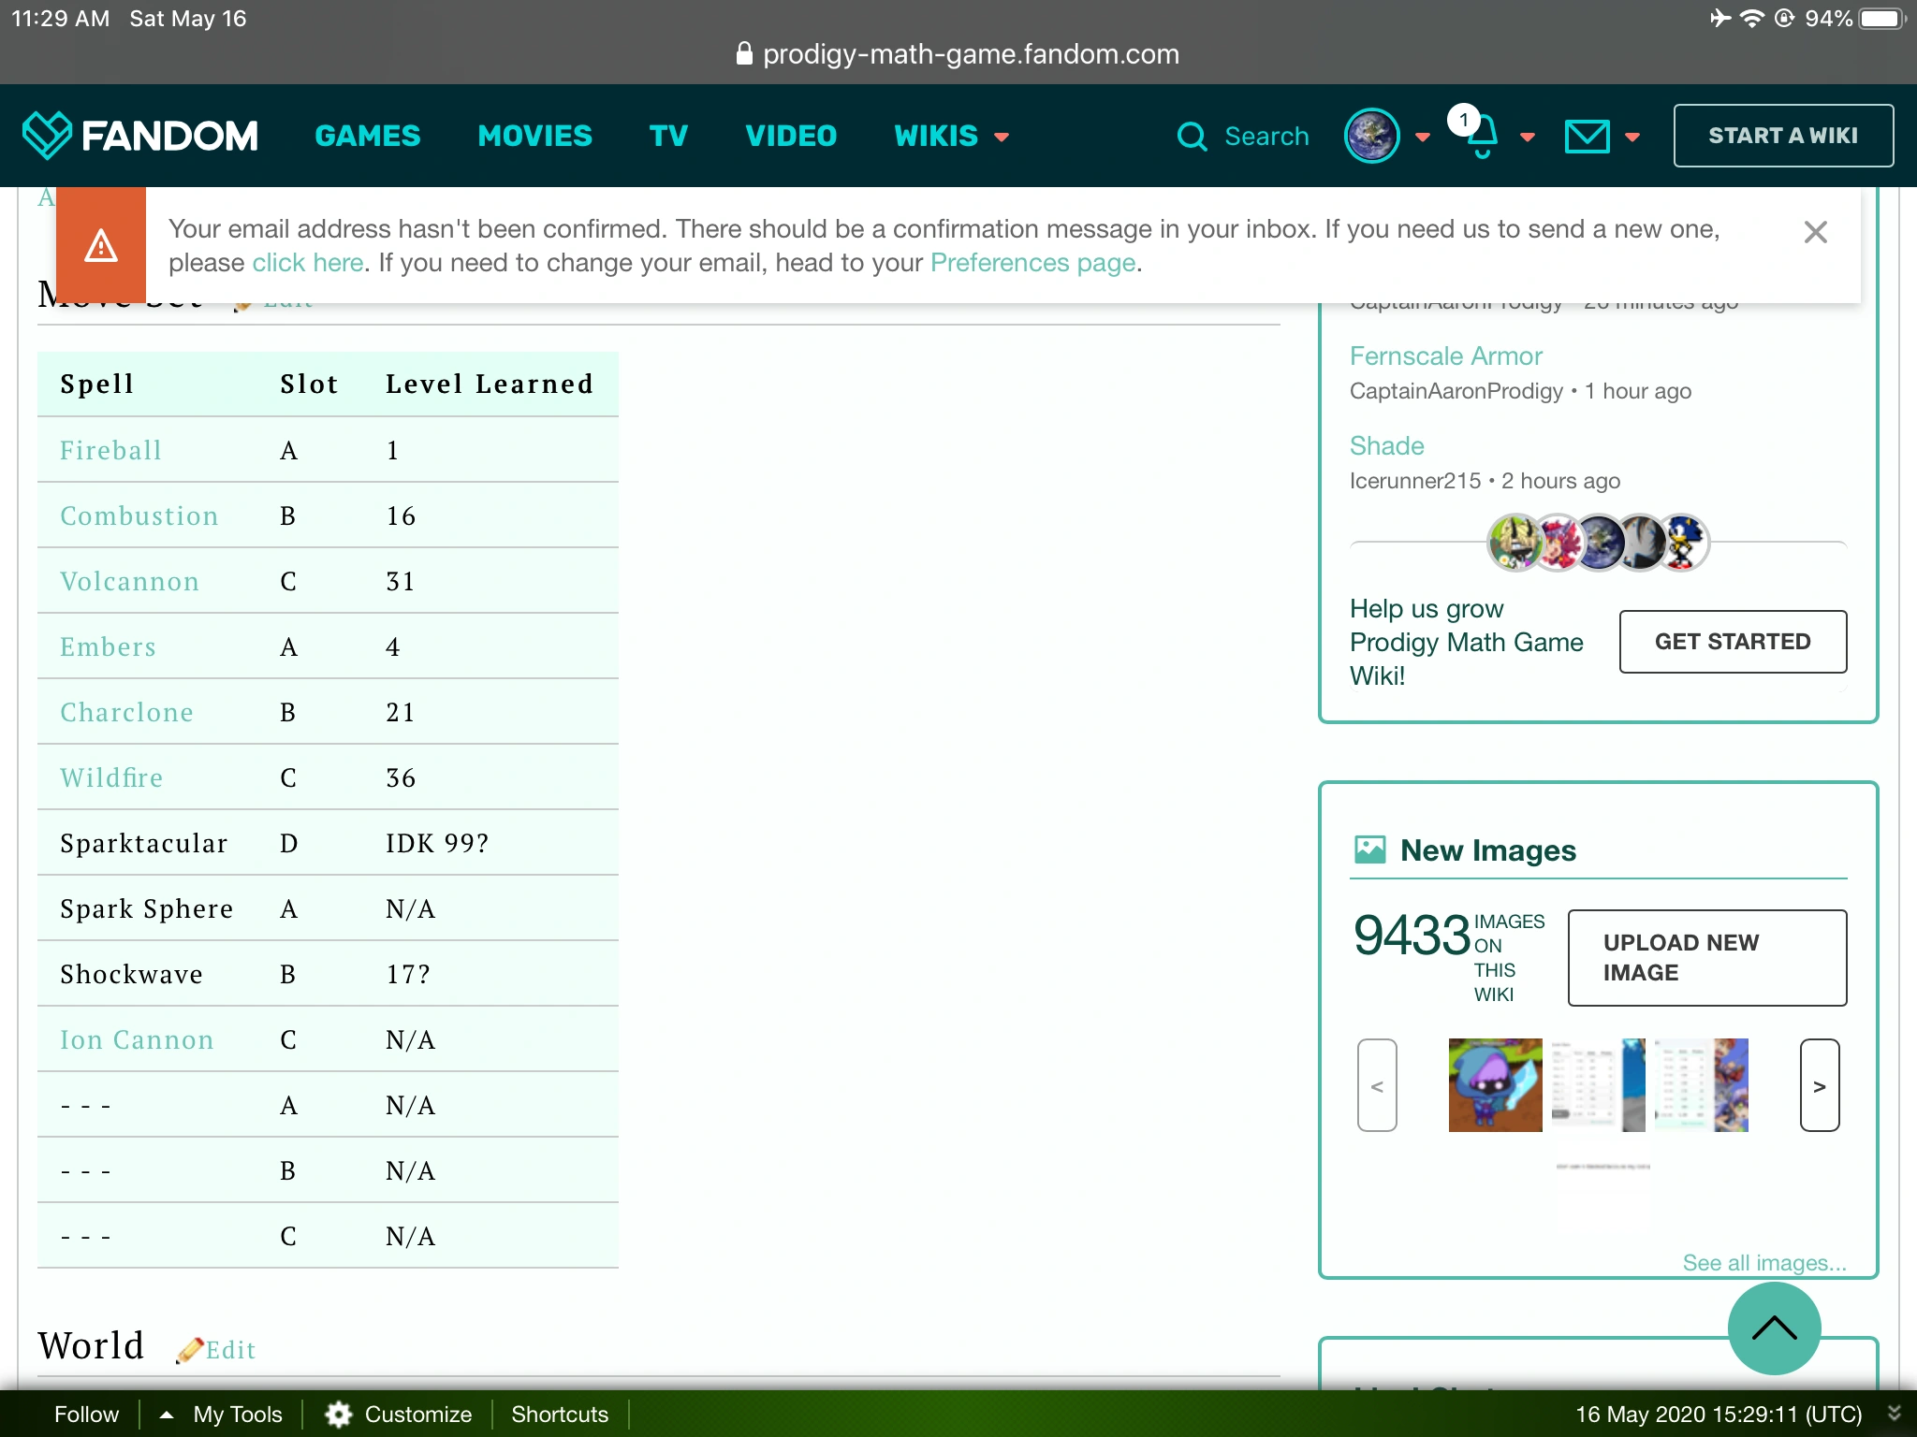
Task: Open the notifications bell icon
Action: (x=1482, y=137)
